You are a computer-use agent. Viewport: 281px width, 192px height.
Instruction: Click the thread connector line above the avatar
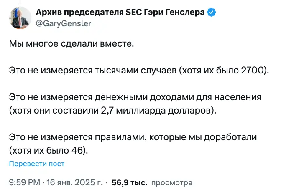(x=20, y=2)
